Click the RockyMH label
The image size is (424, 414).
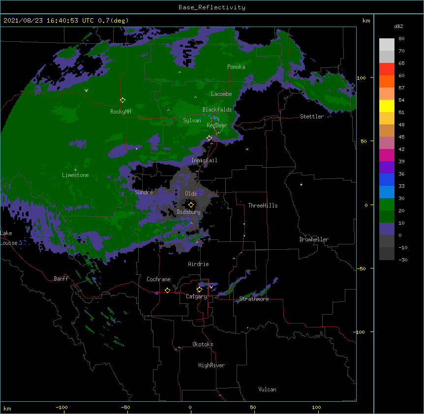(121, 112)
